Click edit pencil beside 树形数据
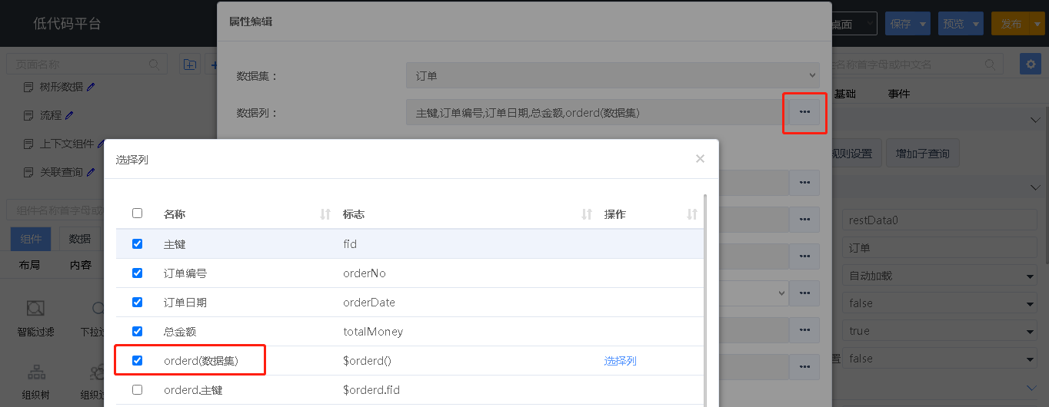This screenshot has width=1049, height=407. 91,87
